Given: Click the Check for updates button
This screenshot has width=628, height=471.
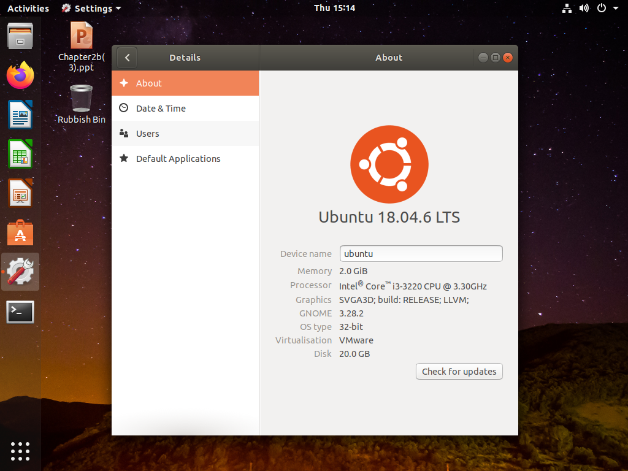Looking at the screenshot, I should (459, 371).
